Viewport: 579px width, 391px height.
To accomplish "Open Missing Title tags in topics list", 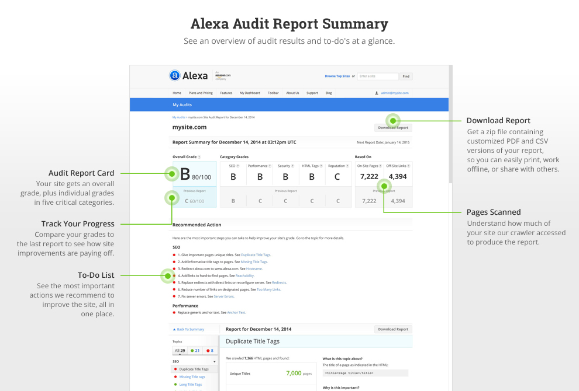I will click(192, 377).
